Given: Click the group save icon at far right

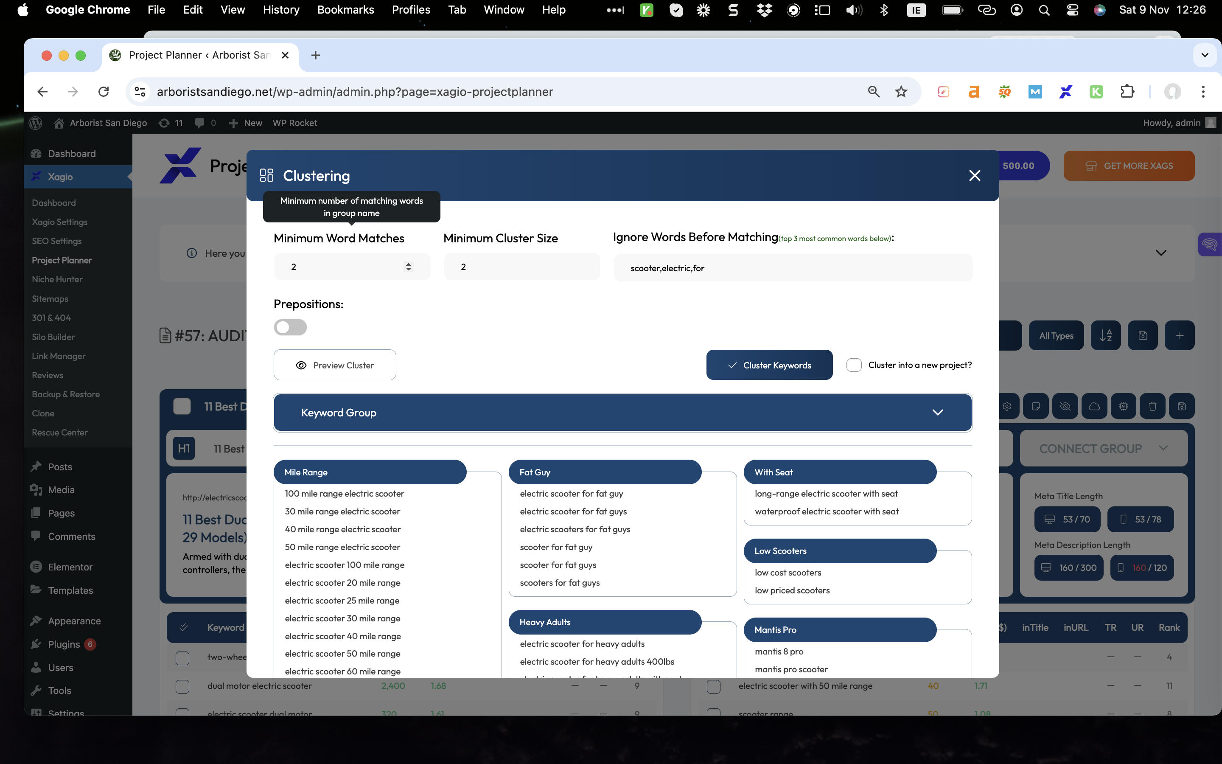Looking at the screenshot, I should pos(1182,406).
